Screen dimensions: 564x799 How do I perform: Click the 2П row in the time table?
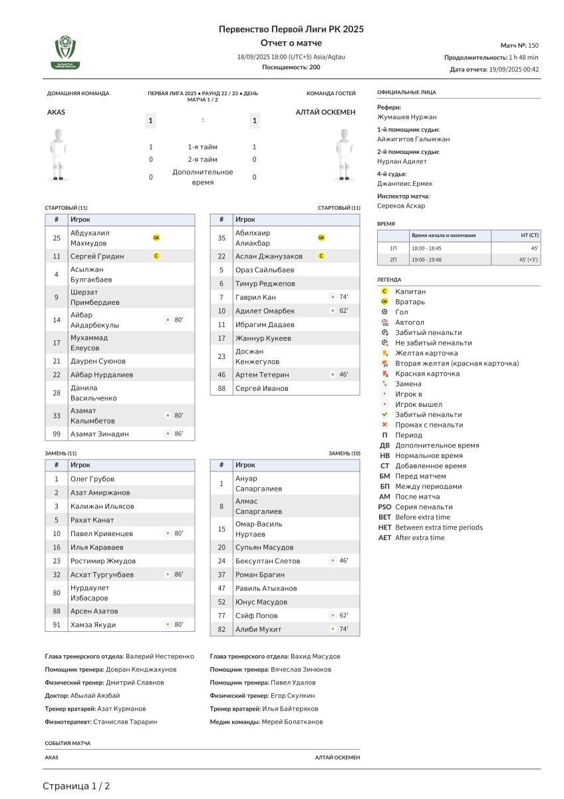[458, 260]
